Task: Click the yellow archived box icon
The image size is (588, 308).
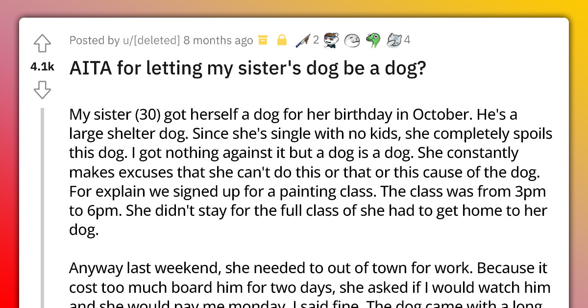Action: (263, 40)
